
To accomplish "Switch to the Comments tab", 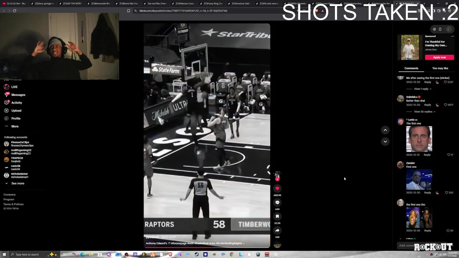I will coord(411,68).
